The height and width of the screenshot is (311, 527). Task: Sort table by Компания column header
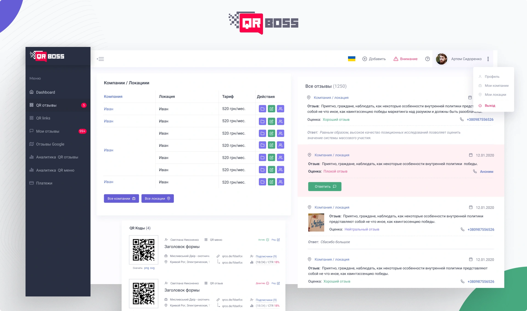click(x=113, y=97)
